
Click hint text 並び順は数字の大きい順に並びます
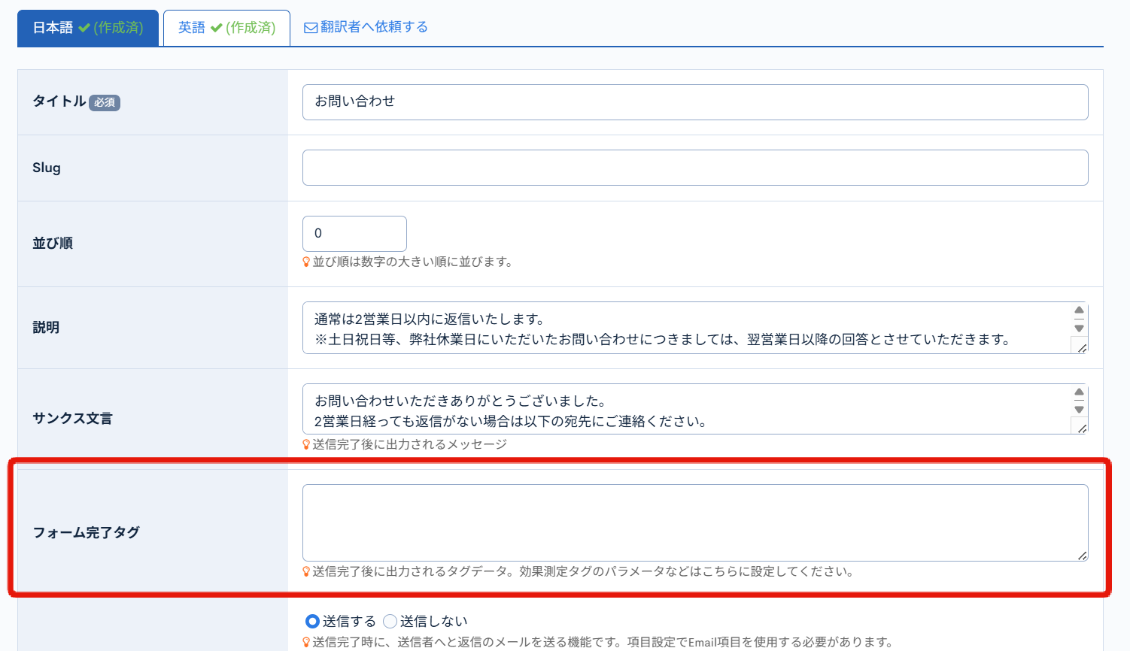[x=412, y=262]
